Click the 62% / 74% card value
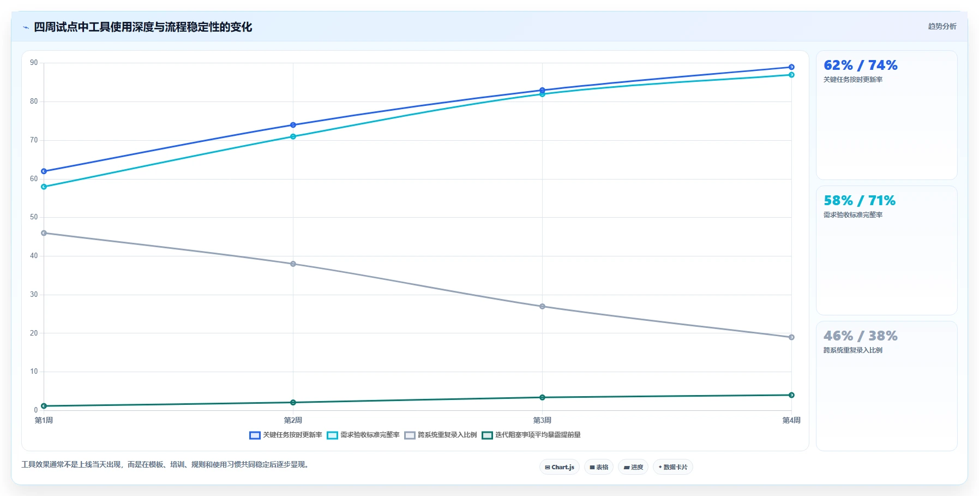979x496 pixels. (x=860, y=65)
